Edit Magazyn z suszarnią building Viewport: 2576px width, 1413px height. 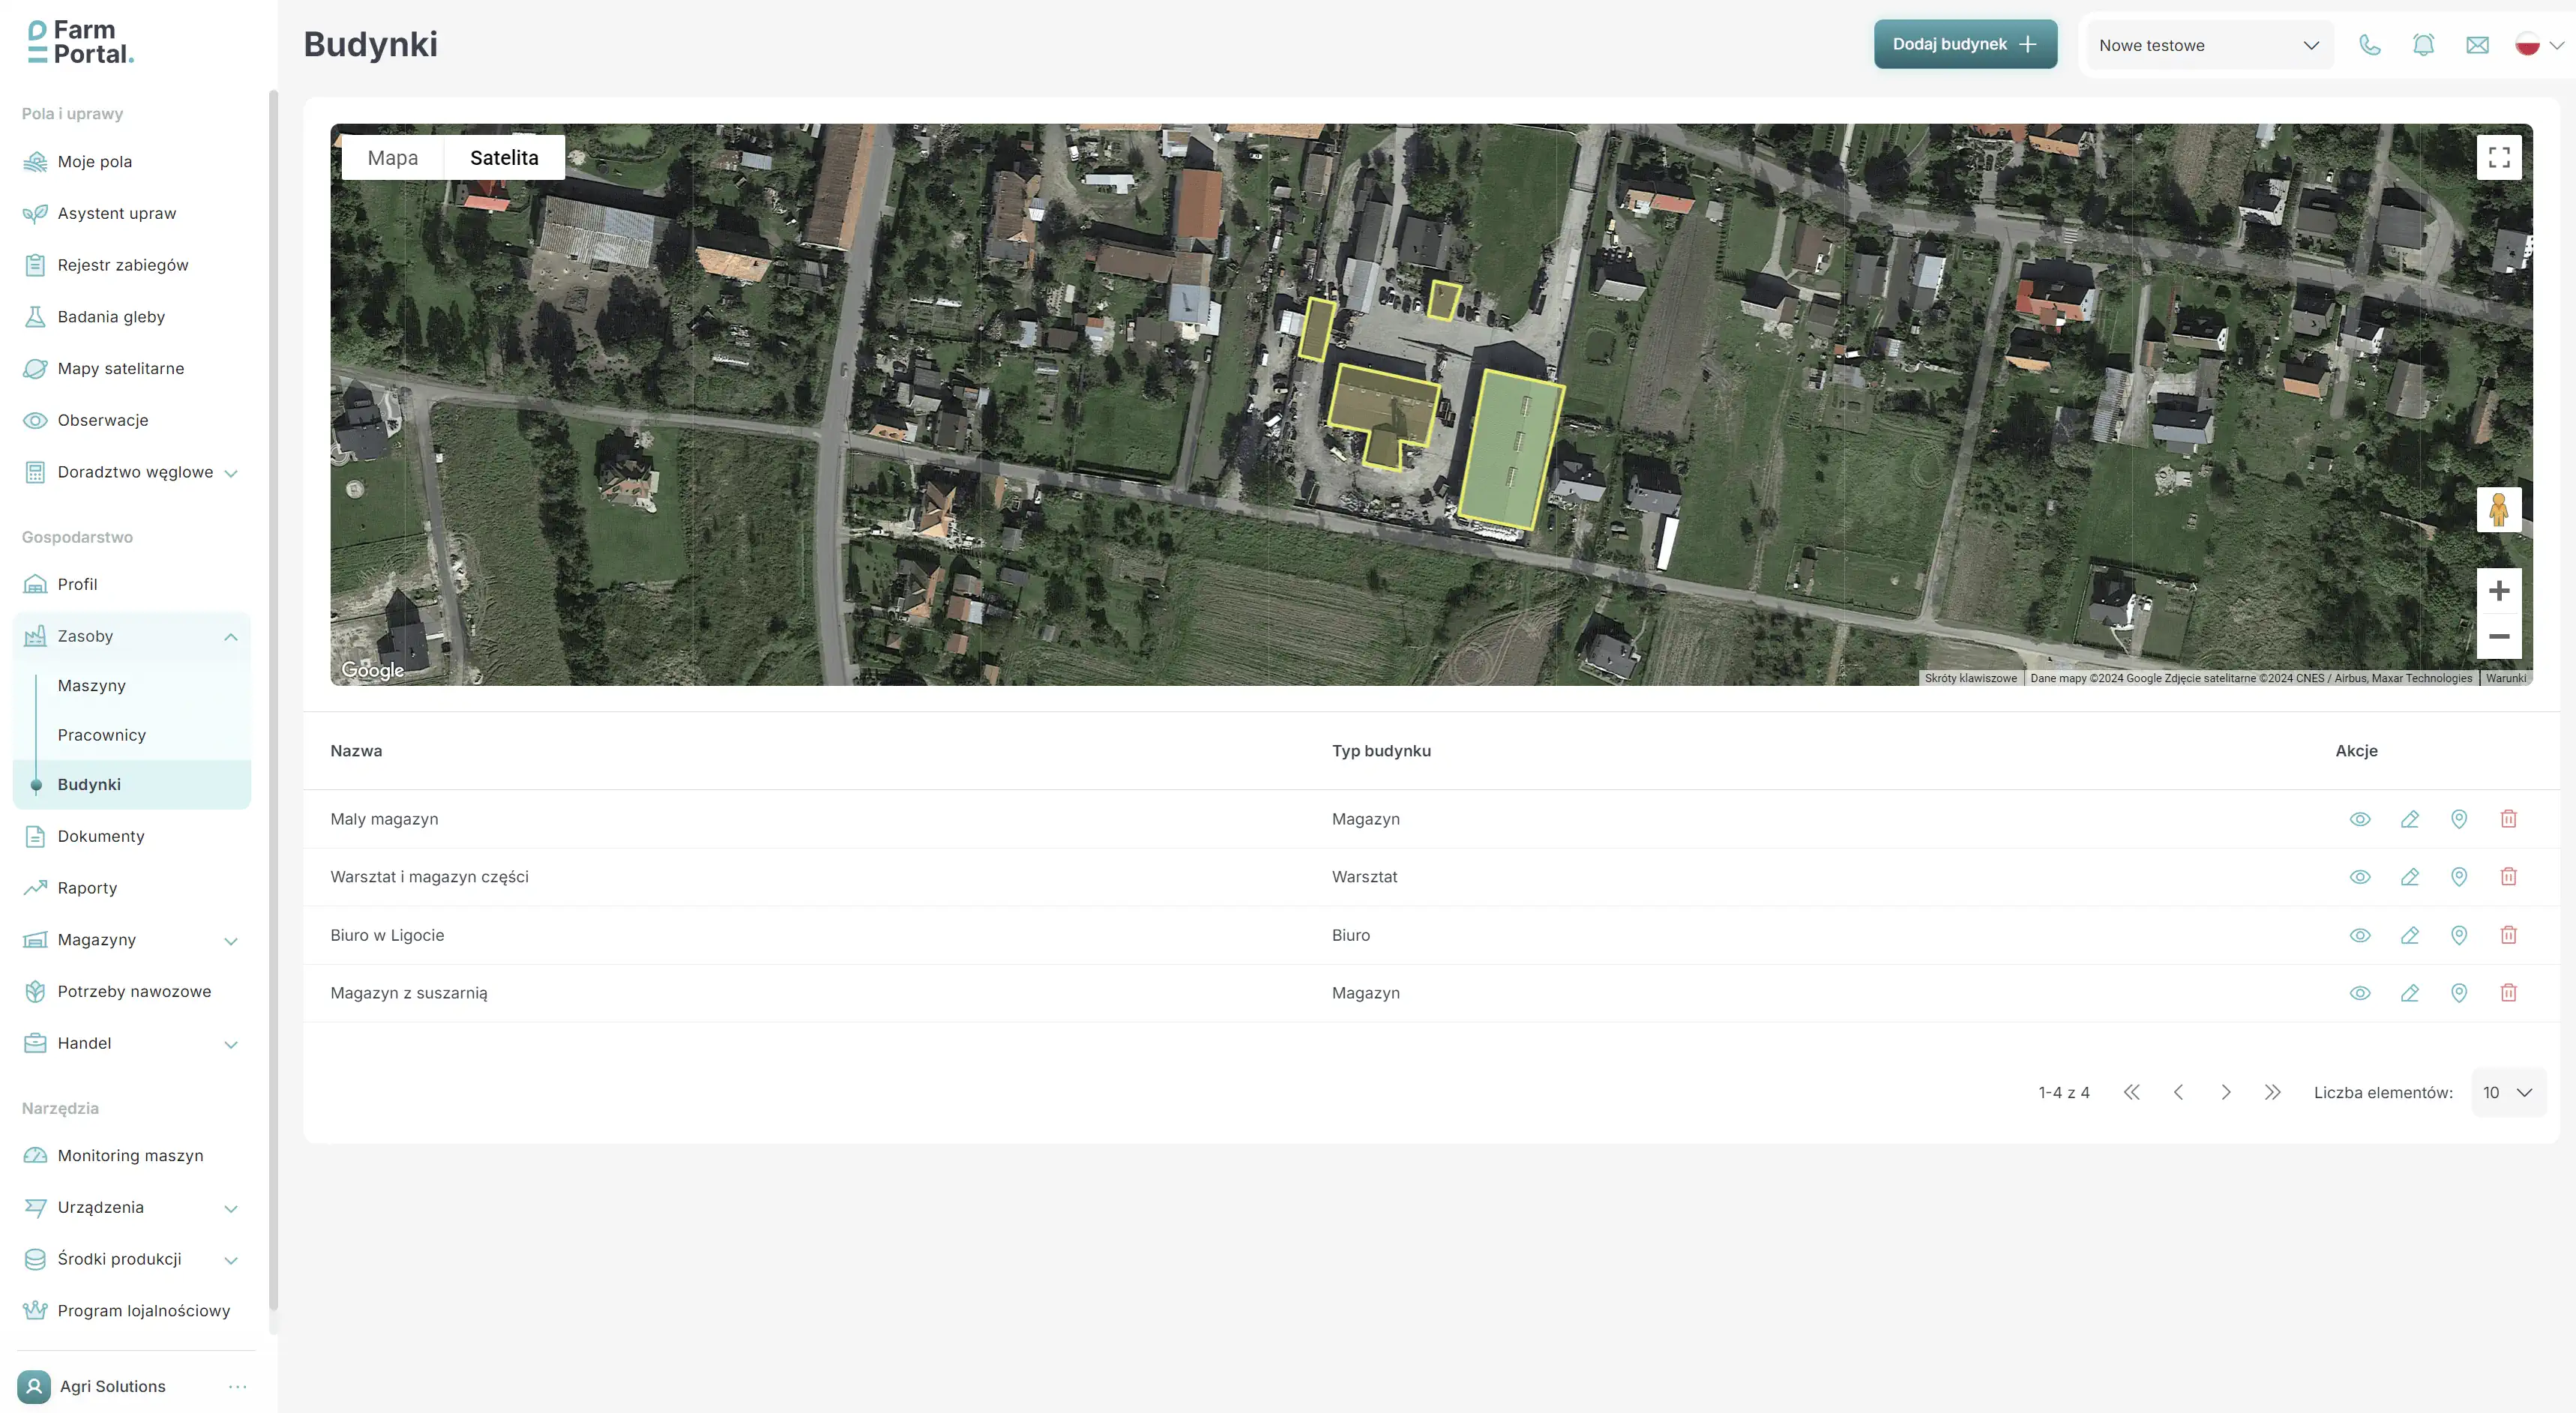point(2409,993)
